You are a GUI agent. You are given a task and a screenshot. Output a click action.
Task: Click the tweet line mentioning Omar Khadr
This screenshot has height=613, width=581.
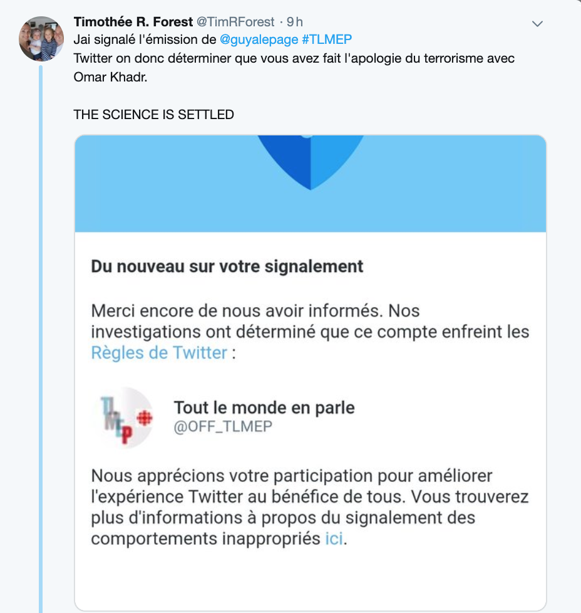294,68
